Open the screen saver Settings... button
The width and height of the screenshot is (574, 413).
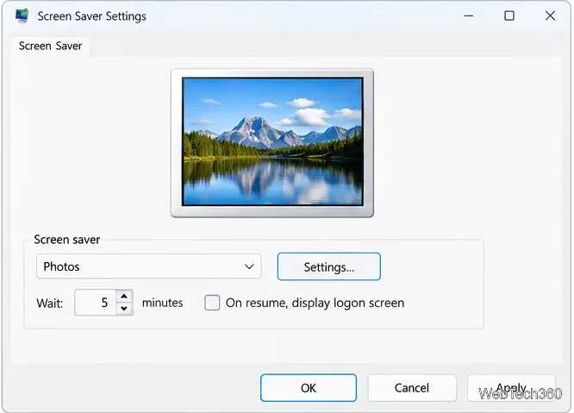point(328,267)
